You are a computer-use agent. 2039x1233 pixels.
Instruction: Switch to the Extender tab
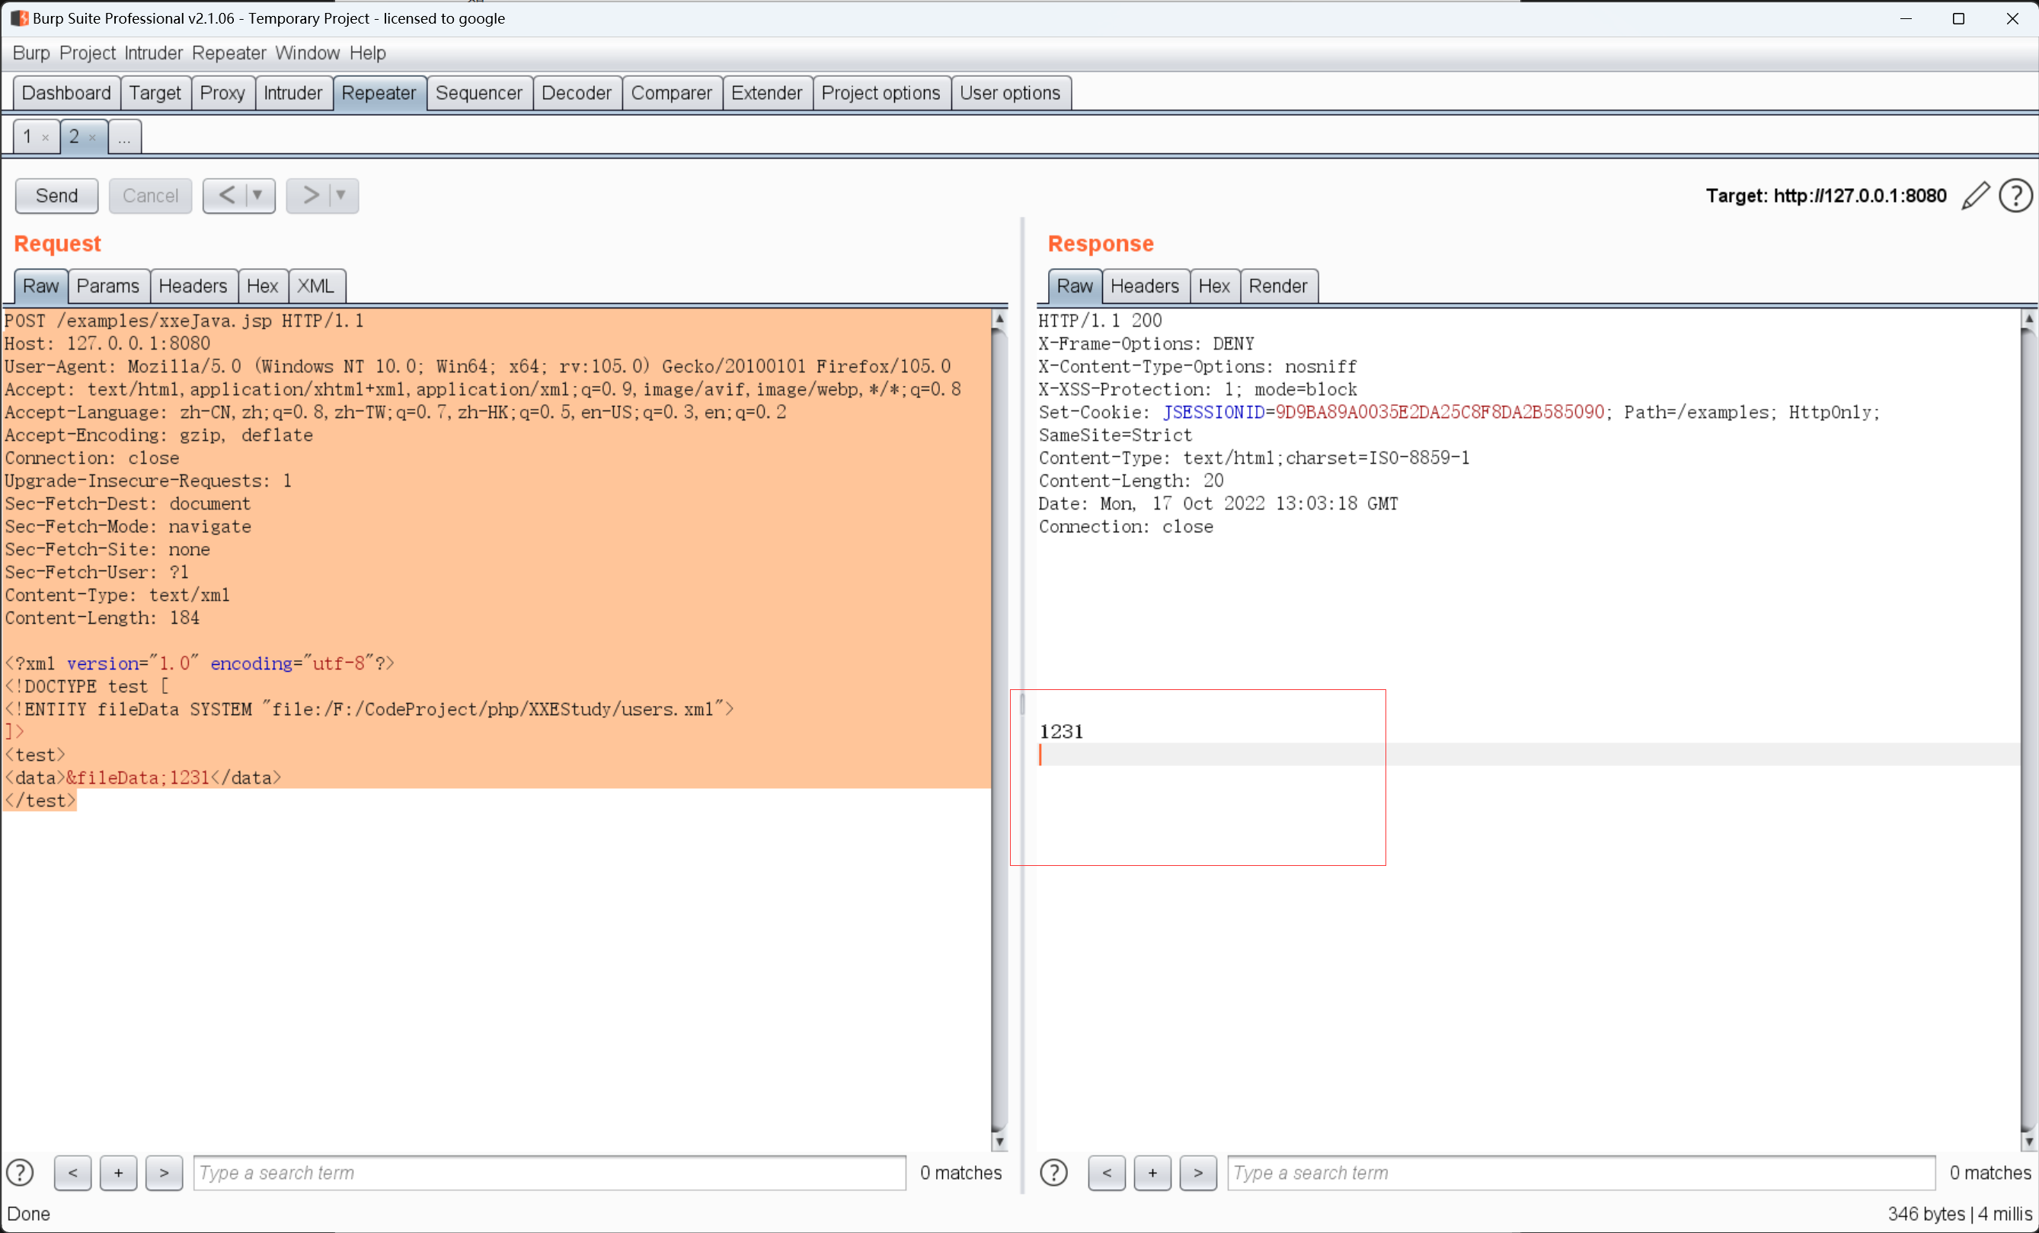[767, 93]
